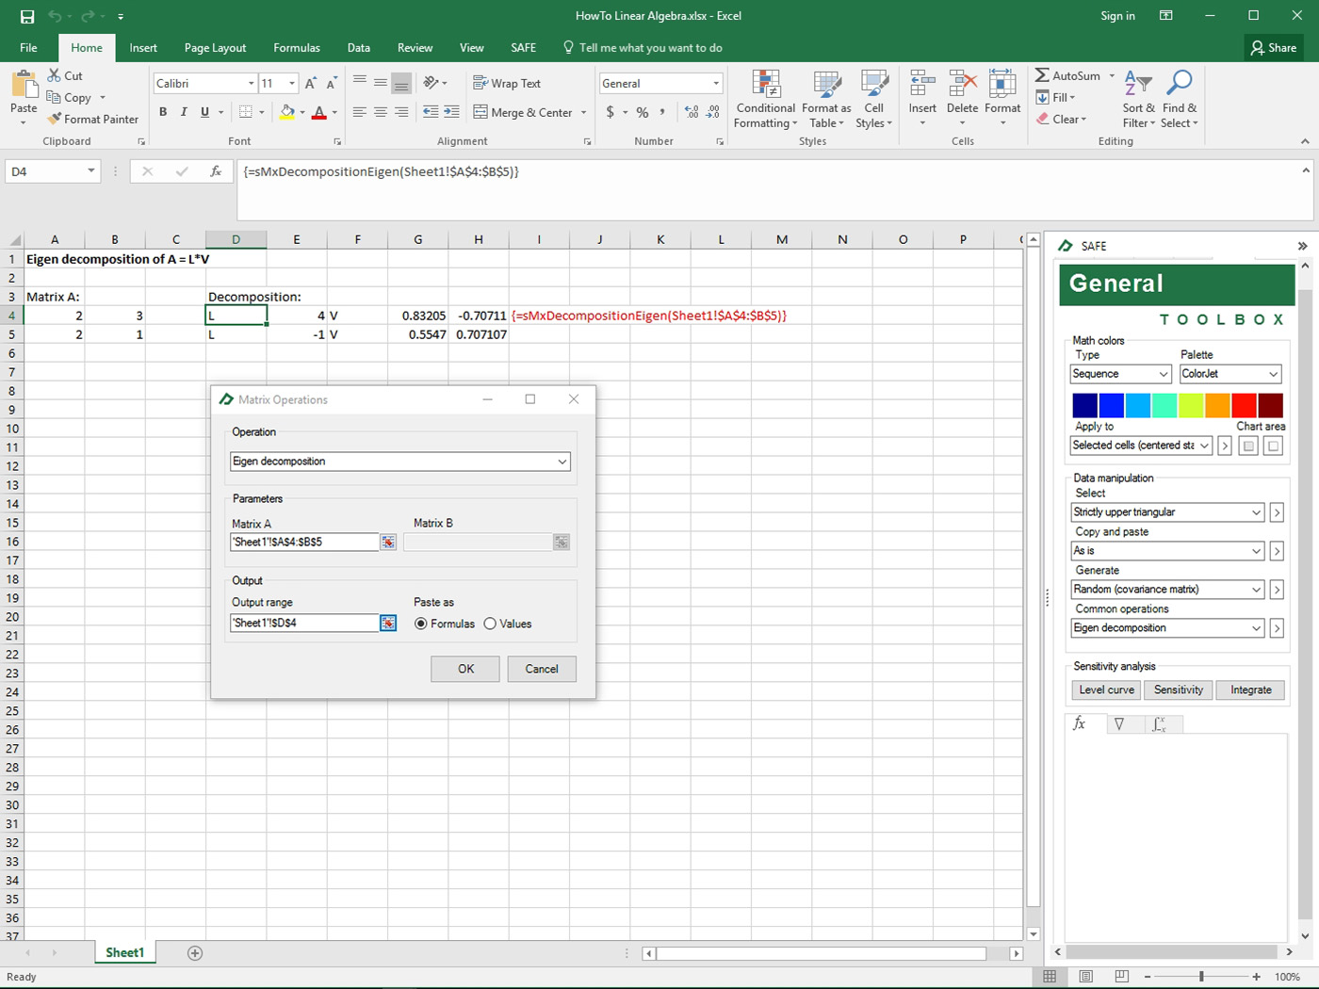The width and height of the screenshot is (1319, 989).
Task: Apply the red Font Color icon
Action: 319,112
